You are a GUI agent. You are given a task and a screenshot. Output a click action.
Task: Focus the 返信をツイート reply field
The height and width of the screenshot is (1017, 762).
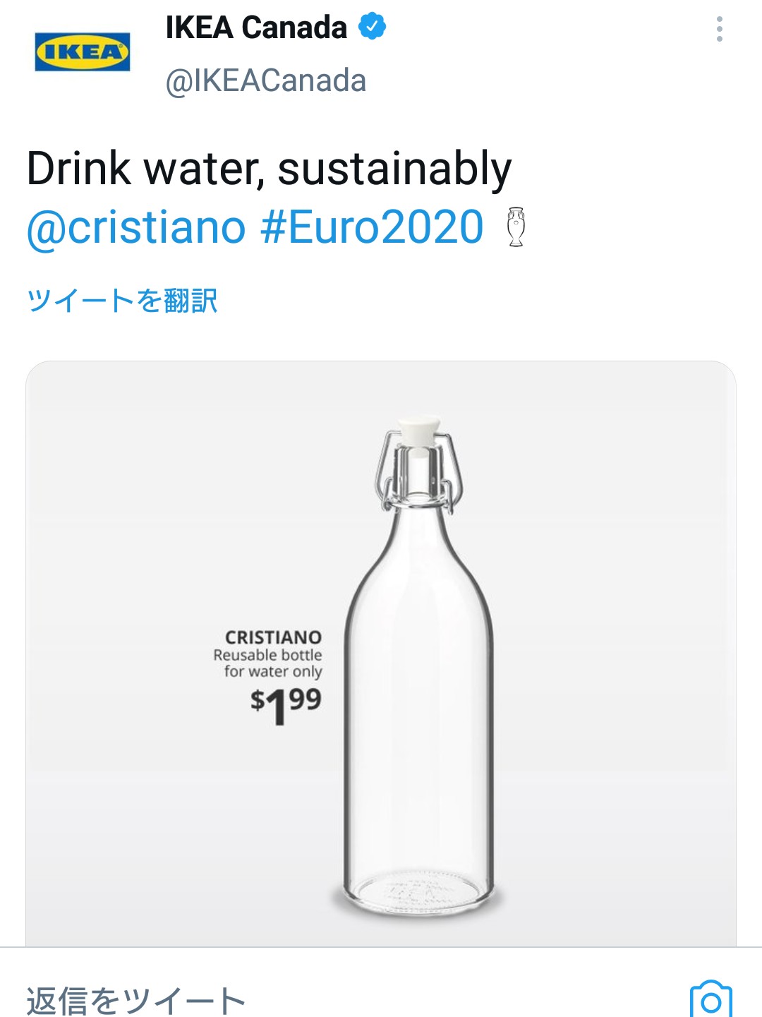pyautogui.click(x=135, y=1001)
